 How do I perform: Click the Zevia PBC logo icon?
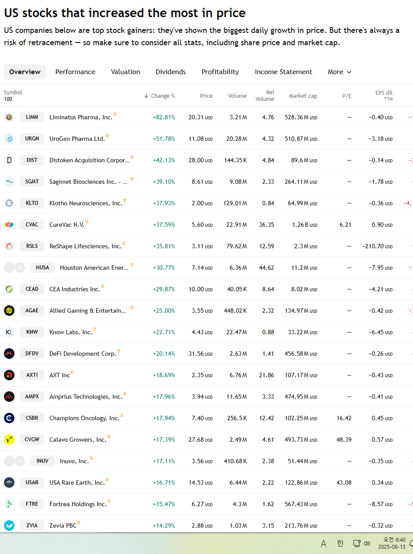pyautogui.click(x=9, y=525)
